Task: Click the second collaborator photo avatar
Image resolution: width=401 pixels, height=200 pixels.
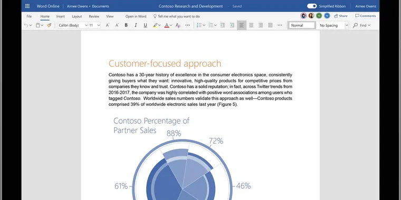Action: pos(311,16)
